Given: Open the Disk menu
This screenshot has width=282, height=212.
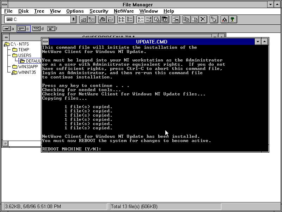Looking at the screenshot, I should point(23,11).
